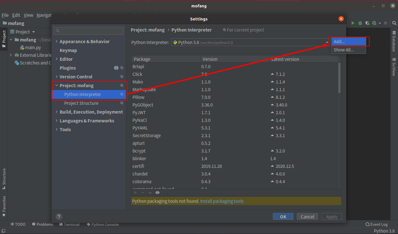The image size is (398, 234).
Task: Expand Build, Execution, Deployment settings
Action: point(57,112)
